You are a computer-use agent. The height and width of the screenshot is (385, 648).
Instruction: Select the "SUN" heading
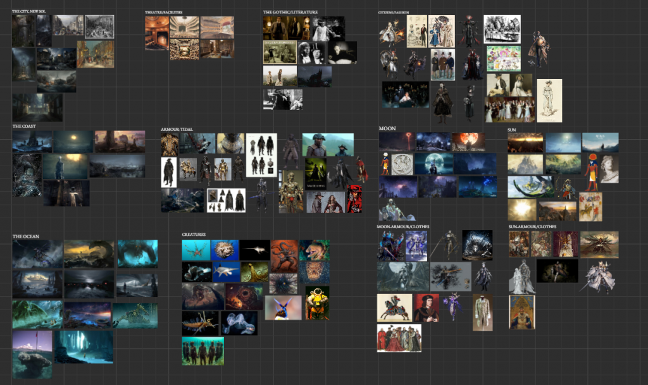click(511, 130)
